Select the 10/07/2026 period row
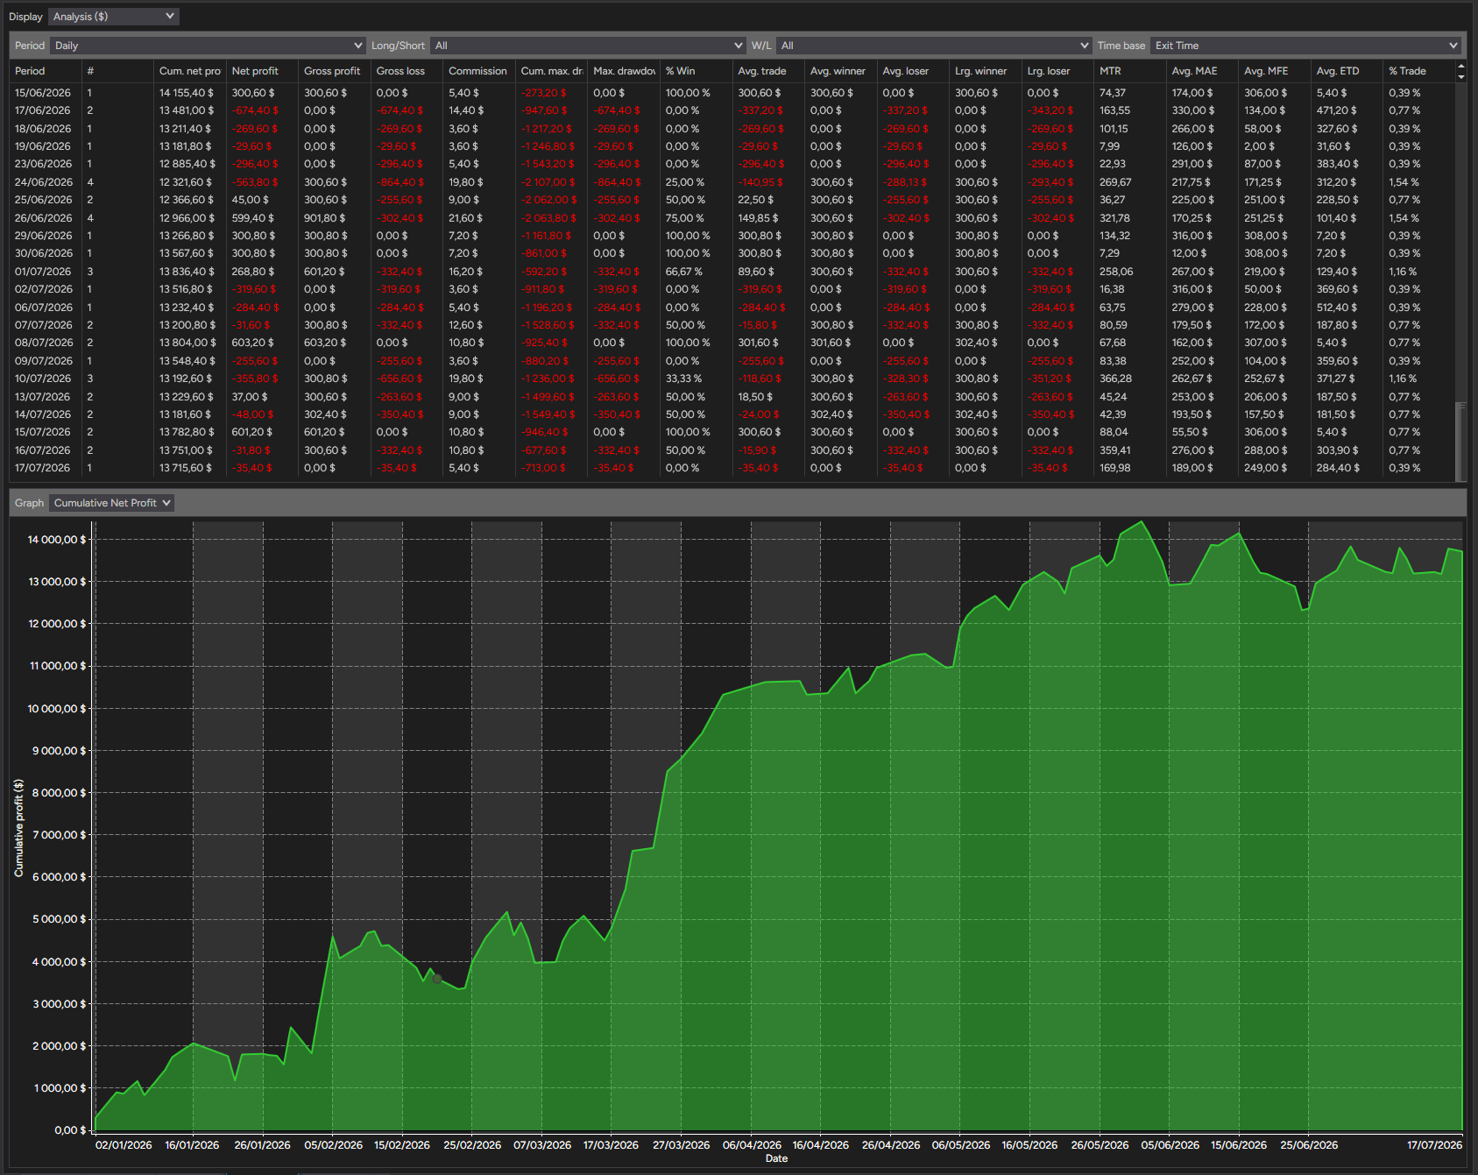 point(732,379)
